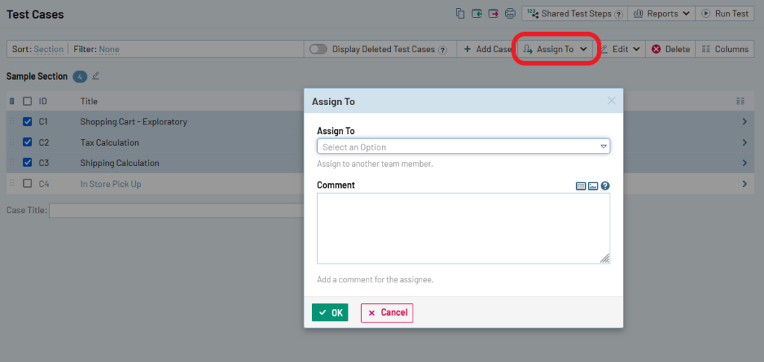Edit Sample Section name with pencil icon
The image size is (764, 362).
pyautogui.click(x=95, y=76)
